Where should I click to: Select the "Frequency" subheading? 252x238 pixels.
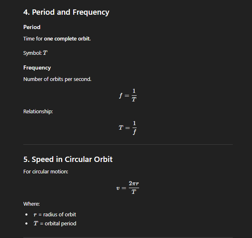pyautogui.click(x=37, y=67)
